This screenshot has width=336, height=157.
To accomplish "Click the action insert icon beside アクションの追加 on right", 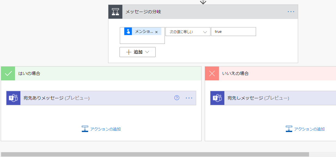I will (289, 129).
